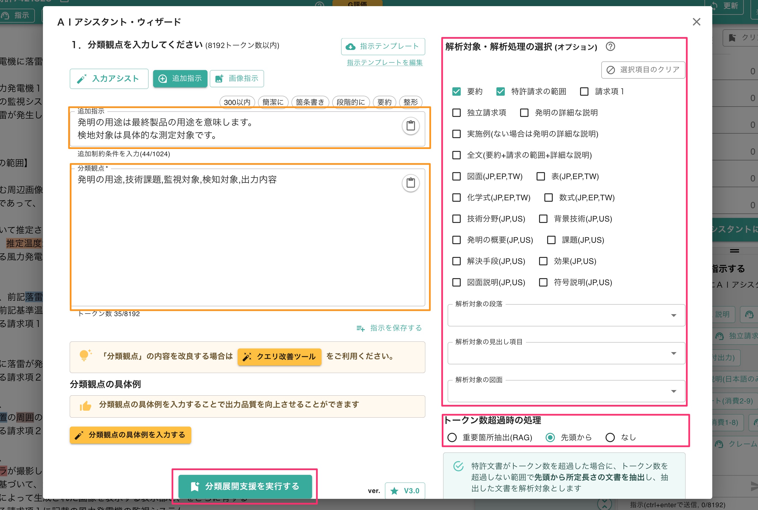Close the AI Assistant Wizard dialog
Viewport: 758px width, 510px height.
point(696,22)
